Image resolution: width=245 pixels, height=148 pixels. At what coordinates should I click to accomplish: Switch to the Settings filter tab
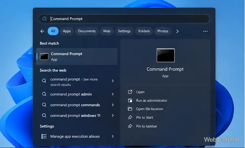tap(124, 31)
